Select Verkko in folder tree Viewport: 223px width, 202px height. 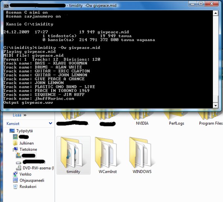point(22,174)
